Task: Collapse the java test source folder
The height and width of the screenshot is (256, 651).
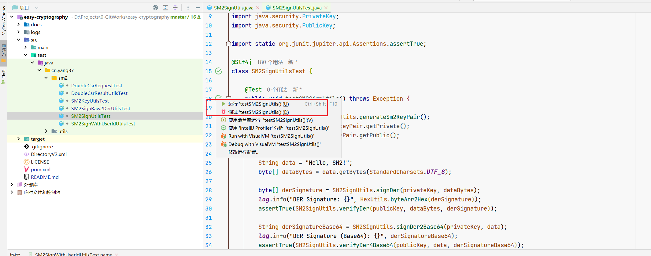Action: point(32,62)
